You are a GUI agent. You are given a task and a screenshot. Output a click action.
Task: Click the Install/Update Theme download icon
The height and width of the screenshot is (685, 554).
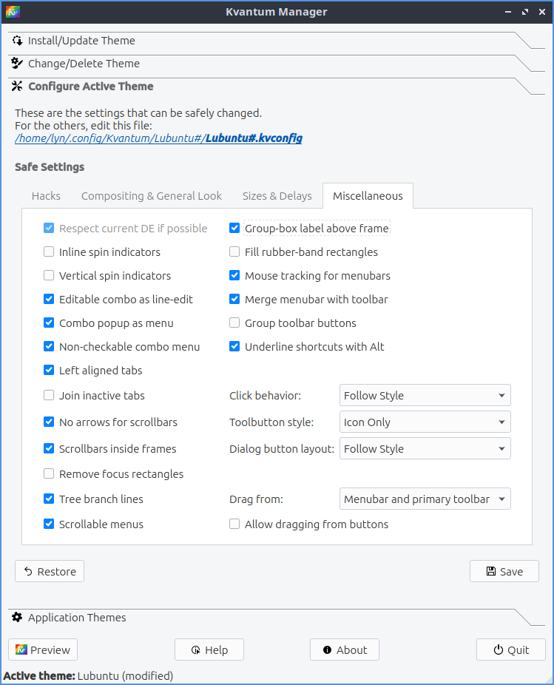click(18, 41)
